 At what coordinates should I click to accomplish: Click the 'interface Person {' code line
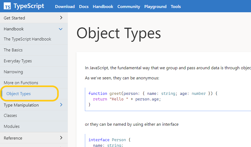tap(109, 140)
